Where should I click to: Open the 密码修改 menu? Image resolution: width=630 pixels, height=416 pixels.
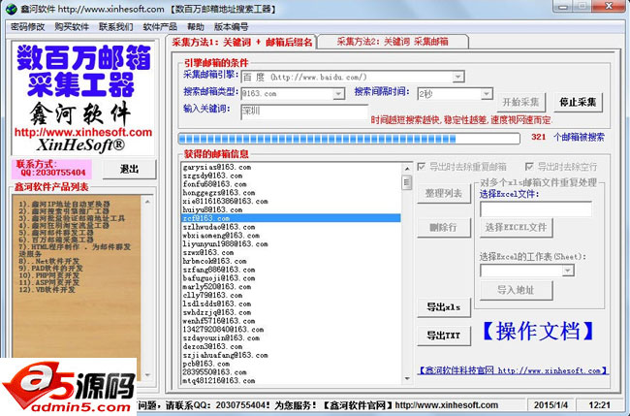tap(28, 27)
